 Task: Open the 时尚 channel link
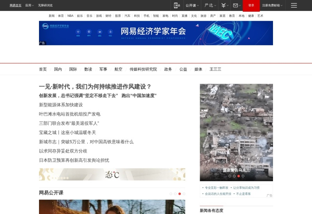[175, 16]
